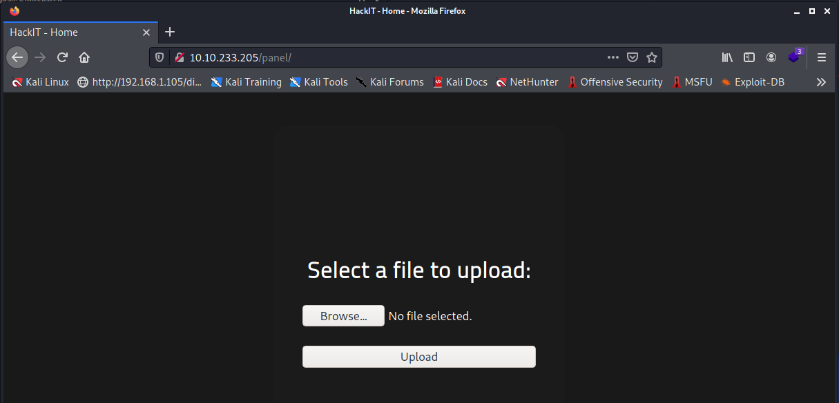Screen dimensions: 839x403
Task: Open the Exploit-DB bookmark
Action: [x=753, y=82]
